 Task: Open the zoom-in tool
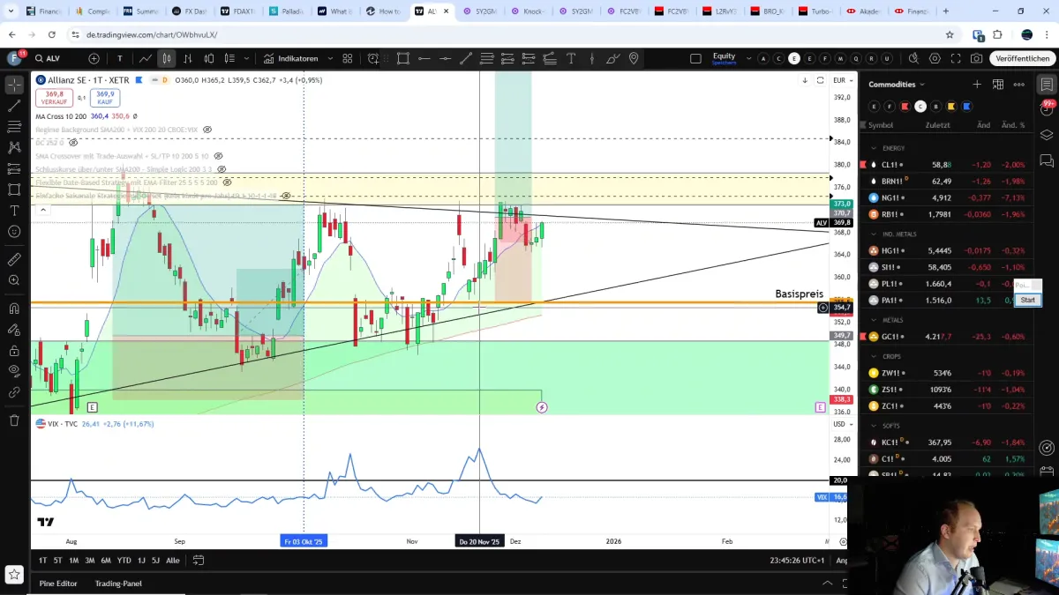[13, 279]
